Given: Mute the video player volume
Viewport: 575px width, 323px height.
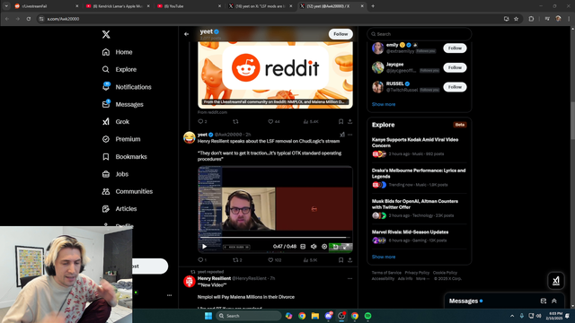Looking at the screenshot, I should tap(314, 247).
